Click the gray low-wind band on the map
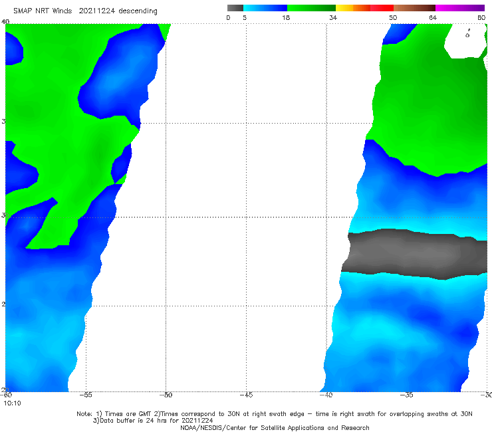The image size is (492, 432). click(414, 253)
